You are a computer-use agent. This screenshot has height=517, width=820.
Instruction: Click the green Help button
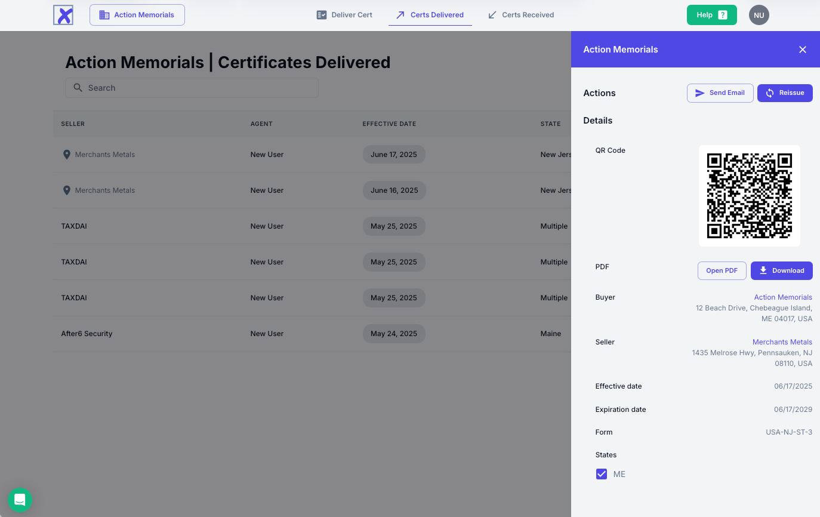click(711, 15)
